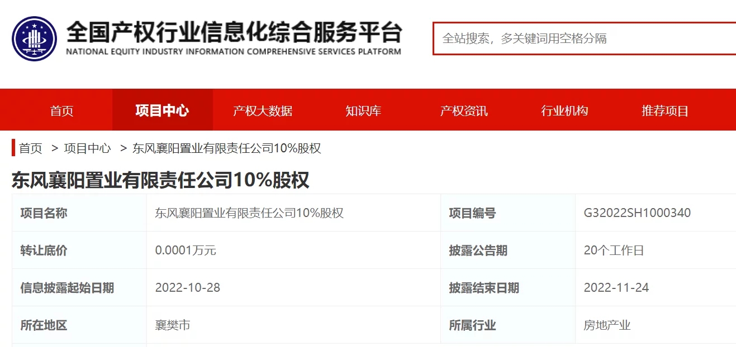Click the 披露结束日期 label cell

(508, 288)
